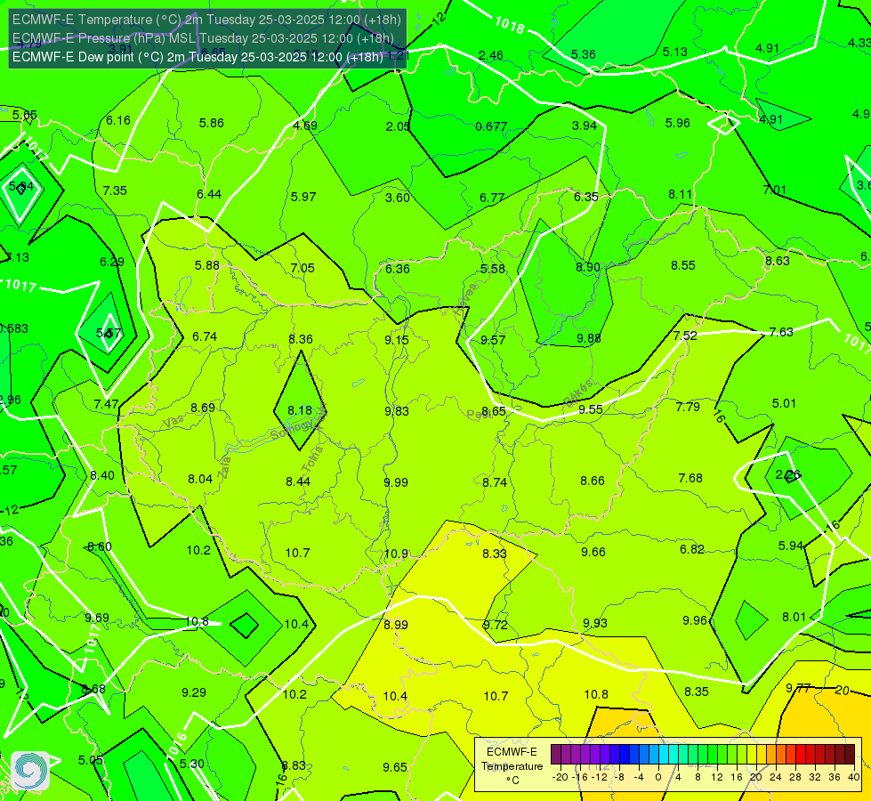Click the 8.66 dew point value
The image size is (871, 801).
593,481
